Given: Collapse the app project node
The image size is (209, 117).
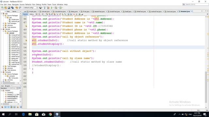Looking at the screenshot, I should point(2,14).
